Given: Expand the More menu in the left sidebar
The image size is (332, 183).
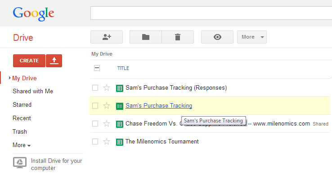Looking at the screenshot, I should (x=22, y=145).
